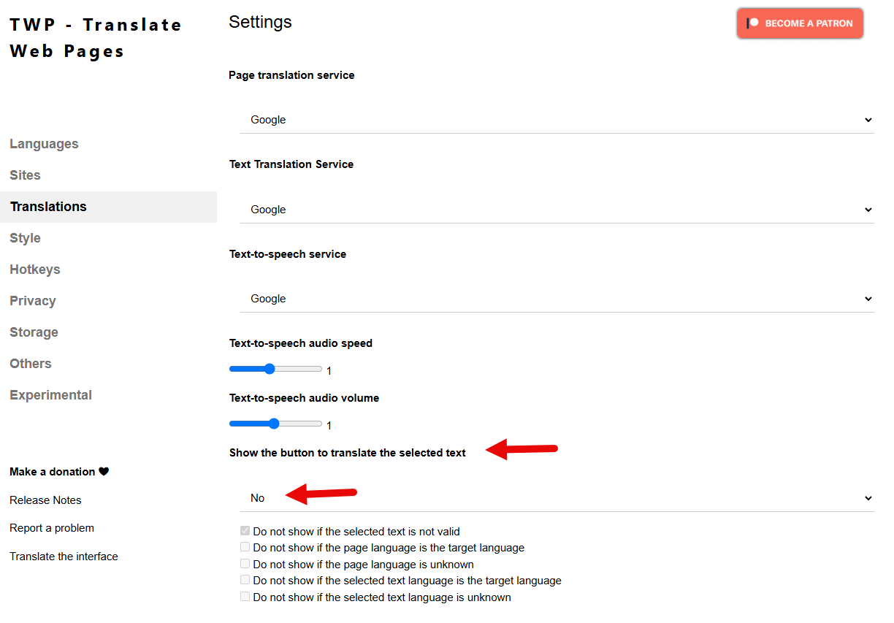Open the Sites settings section
The image size is (894, 623).
(25, 175)
